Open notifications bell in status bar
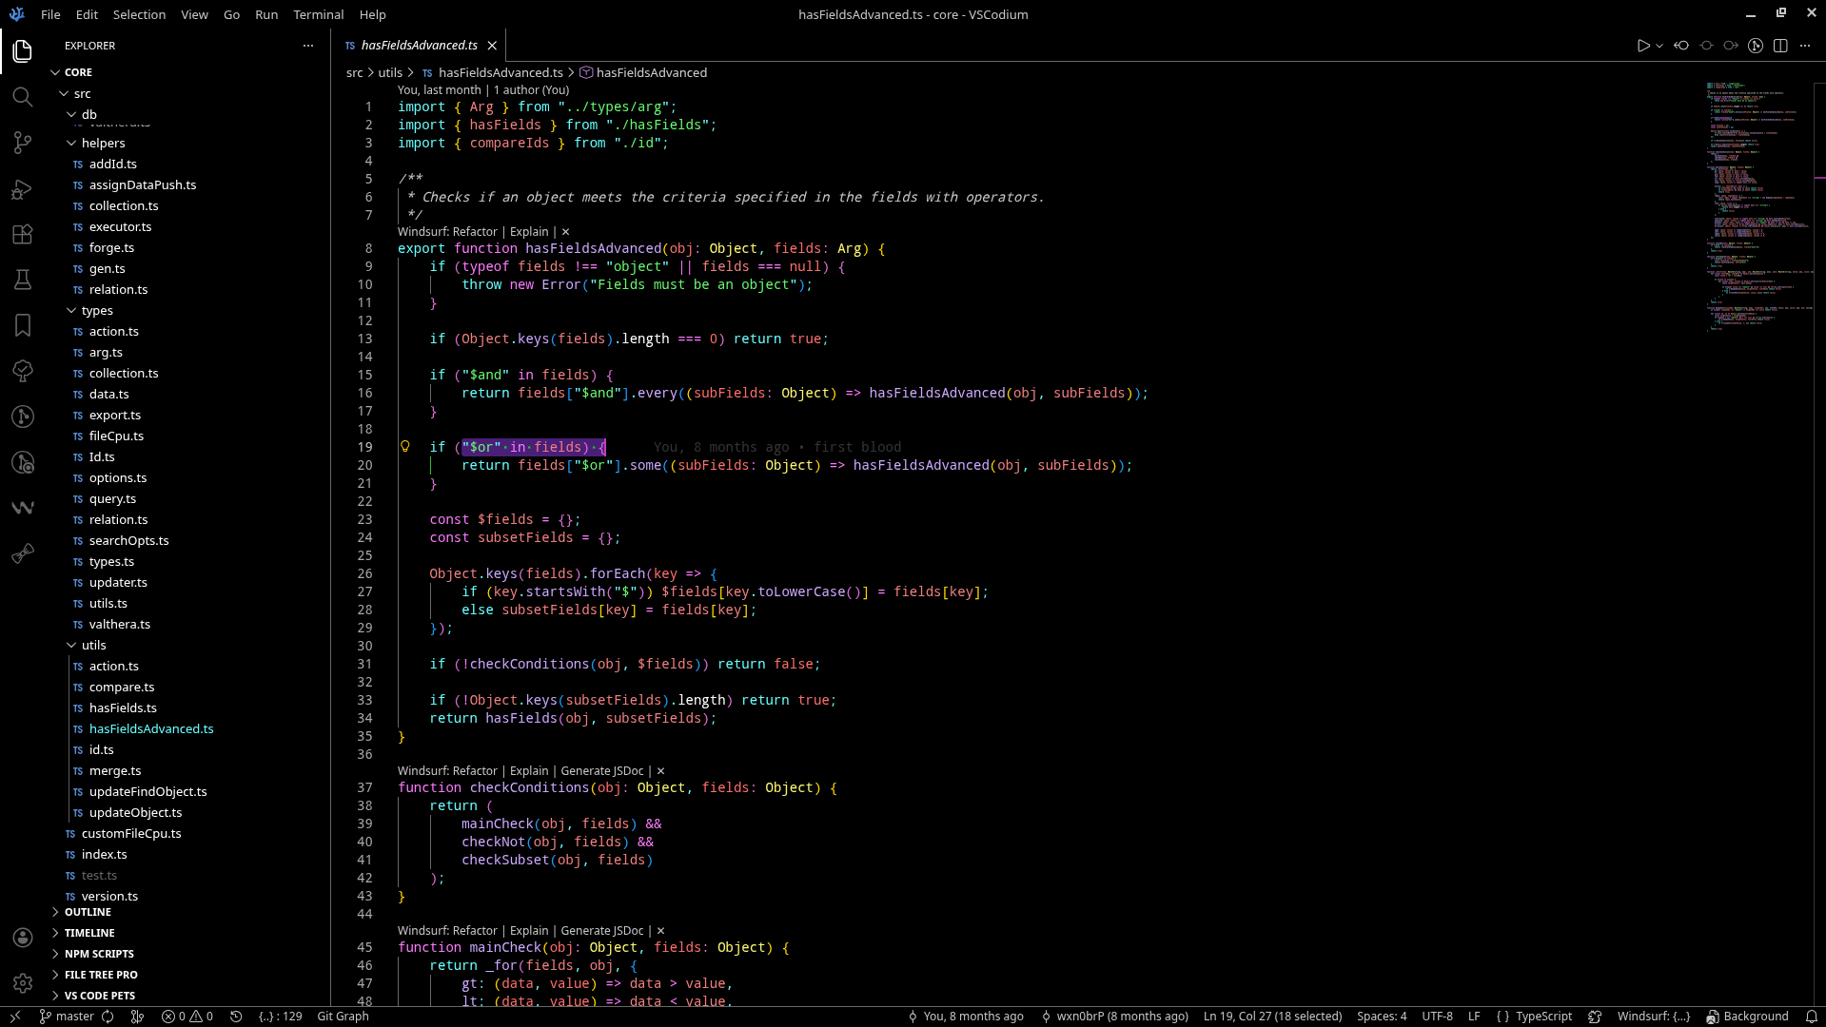 point(1812,1017)
